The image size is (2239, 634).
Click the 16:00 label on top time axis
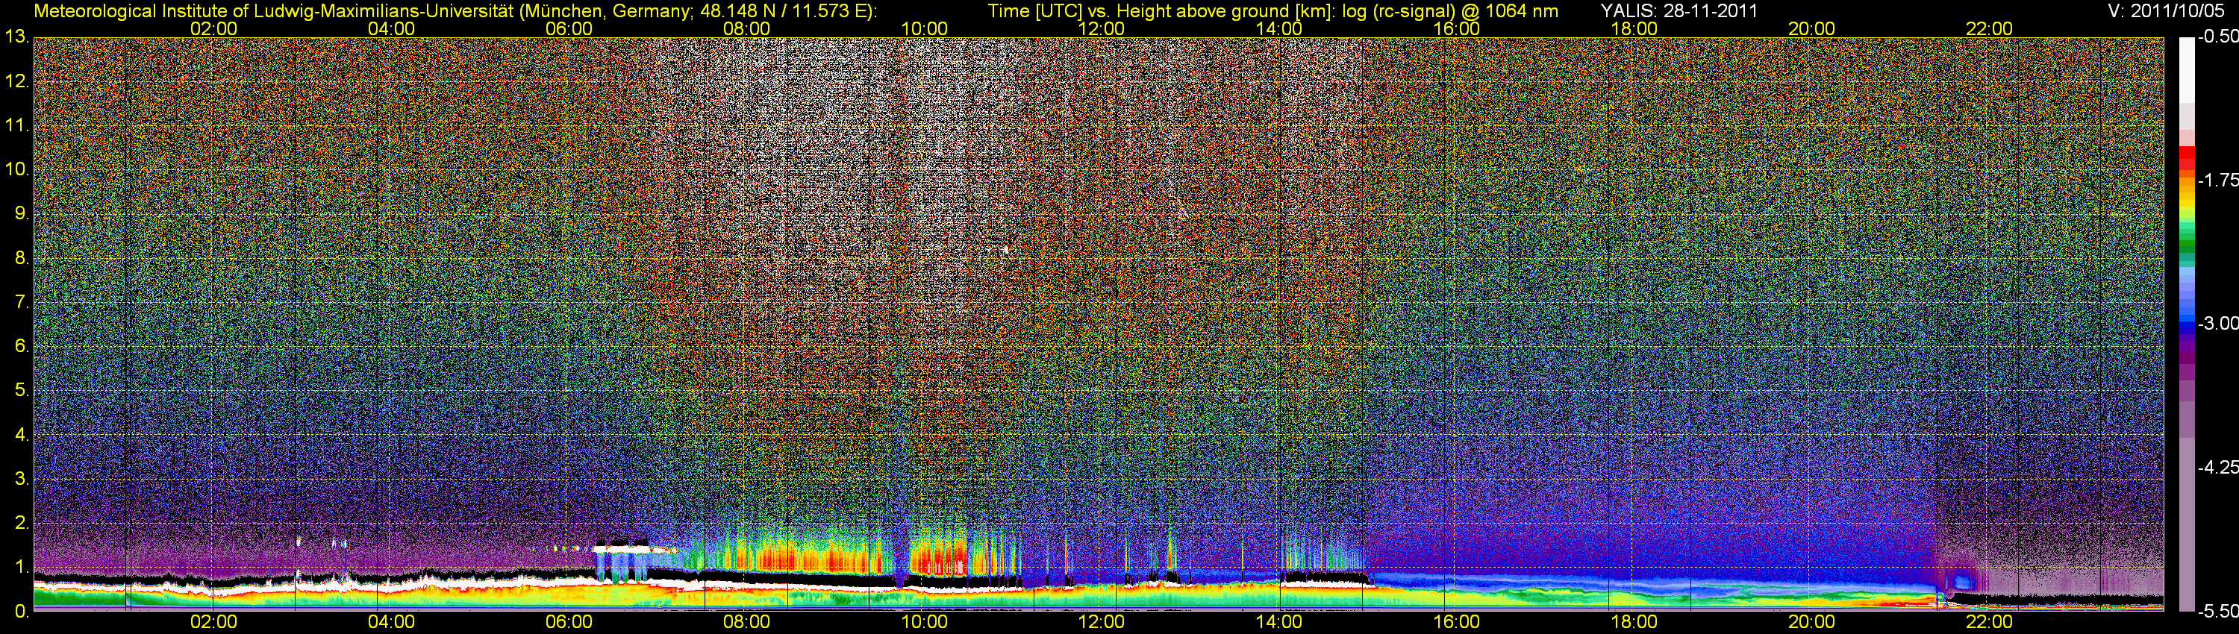coord(1456,28)
